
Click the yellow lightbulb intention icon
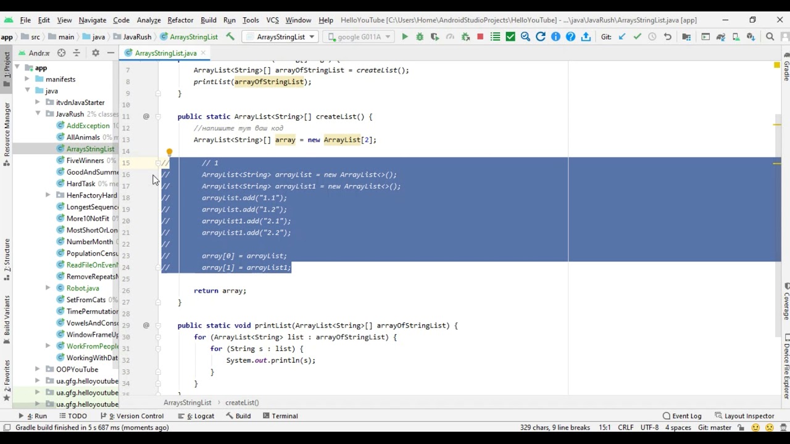(x=169, y=152)
